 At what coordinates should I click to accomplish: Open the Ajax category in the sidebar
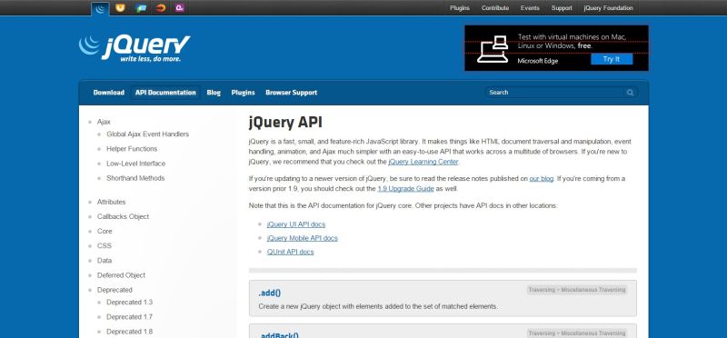point(104,122)
